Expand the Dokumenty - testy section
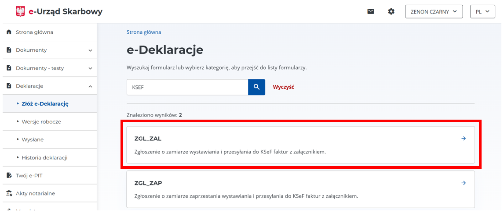The width and height of the screenshot is (504, 213). click(x=90, y=68)
